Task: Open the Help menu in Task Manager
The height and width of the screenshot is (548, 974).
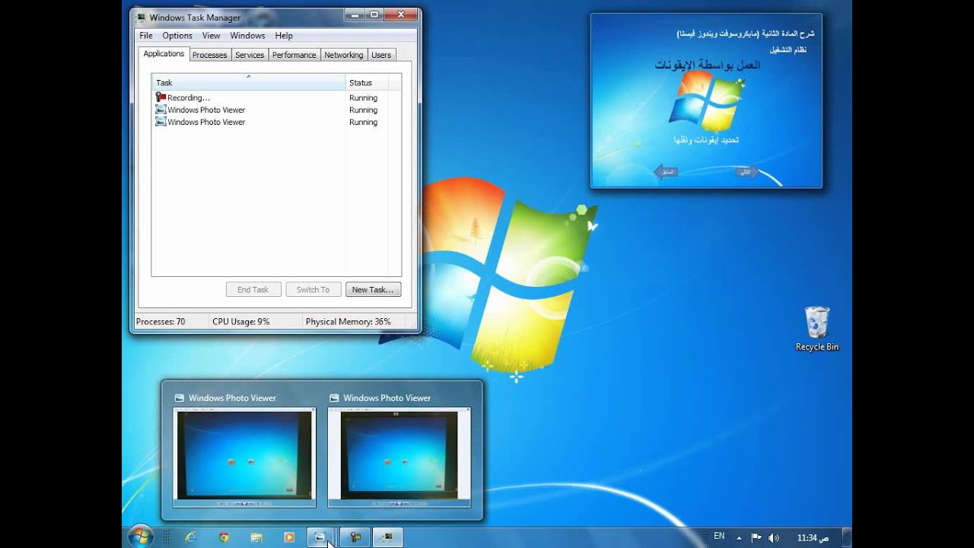Action: click(x=284, y=36)
